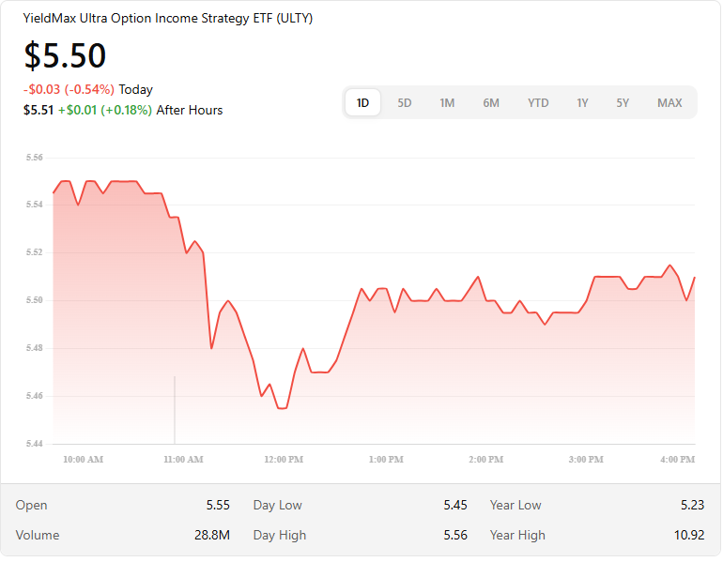Click the Day High value 5.56
Screen dimensions: 723x562
[455, 535]
